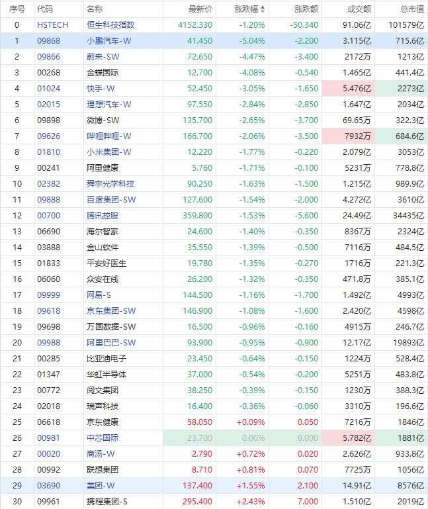Screen dimensions: 428x509
Task: Open 快手-W stock link
Action: 101,89
